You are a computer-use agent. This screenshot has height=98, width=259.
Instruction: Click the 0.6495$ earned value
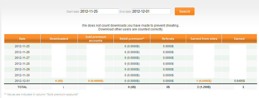click(x=240, y=81)
